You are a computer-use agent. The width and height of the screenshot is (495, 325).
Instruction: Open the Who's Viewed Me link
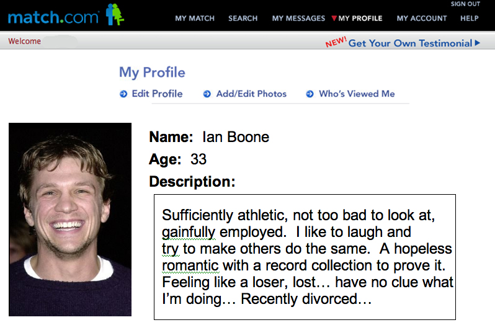tap(357, 94)
